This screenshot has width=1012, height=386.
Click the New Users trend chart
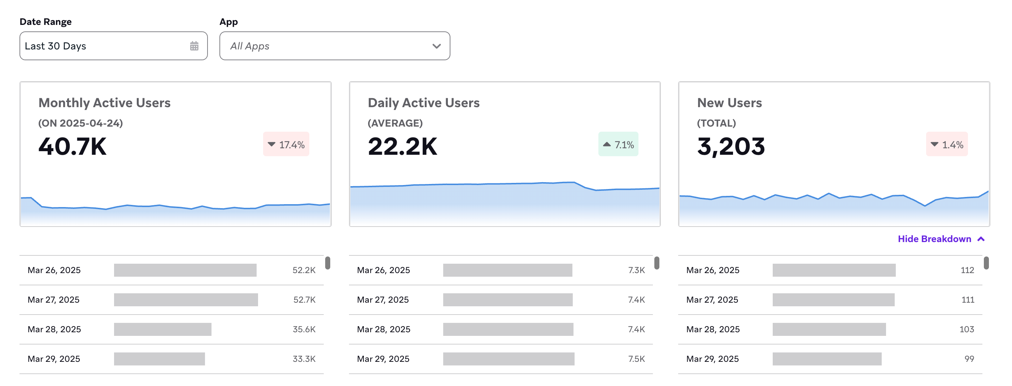click(834, 206)
